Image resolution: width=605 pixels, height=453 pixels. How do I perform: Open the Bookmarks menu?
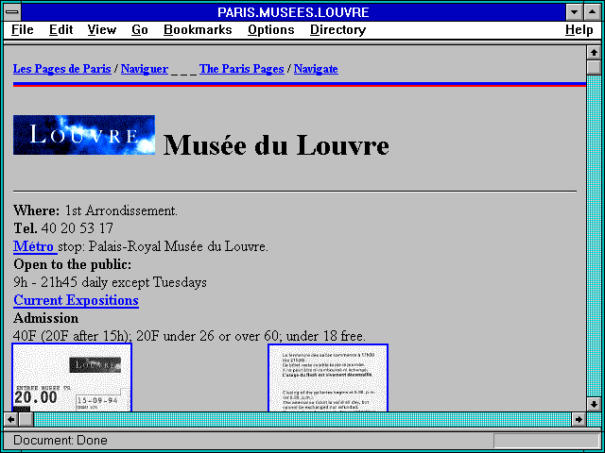[198, 29]
